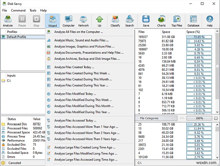
Task: Click the C:\ input folder icon
Action: click(3, 81)
